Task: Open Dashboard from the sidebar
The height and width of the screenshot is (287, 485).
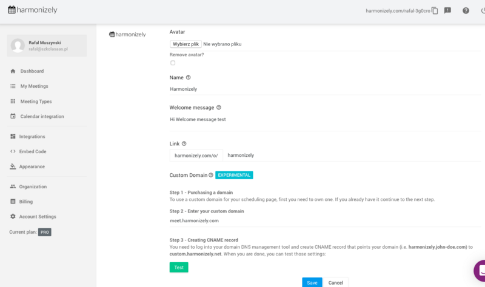Action: (x=32, y=71)
